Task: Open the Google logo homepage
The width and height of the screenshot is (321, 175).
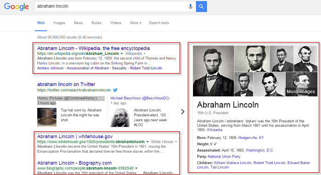Action: click(x=17, y=7)
